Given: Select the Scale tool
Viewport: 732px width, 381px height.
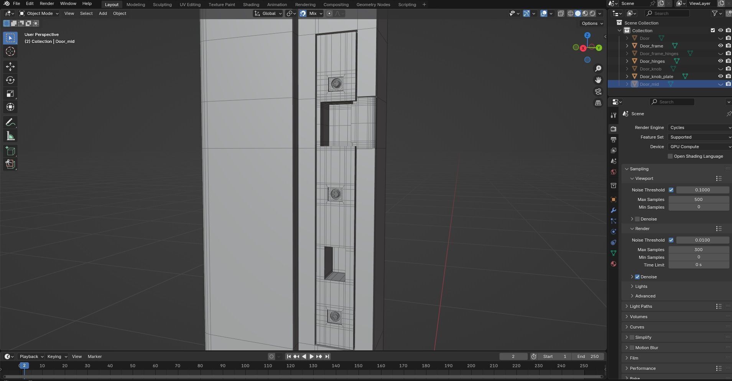Looking at the screenshot, I should tap(10, 93).
